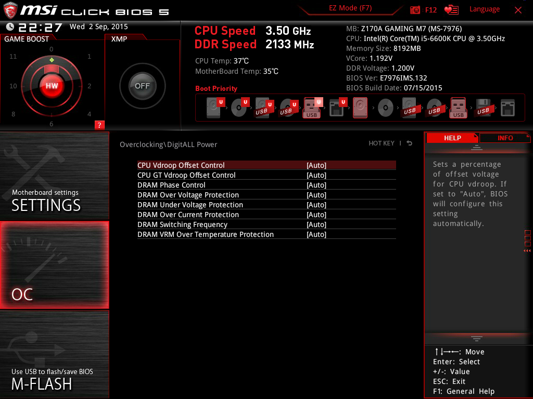Screen dimensions: 533x399
Task: Open the M-FLASH BIOS flash section
Action: click(54, 354)
